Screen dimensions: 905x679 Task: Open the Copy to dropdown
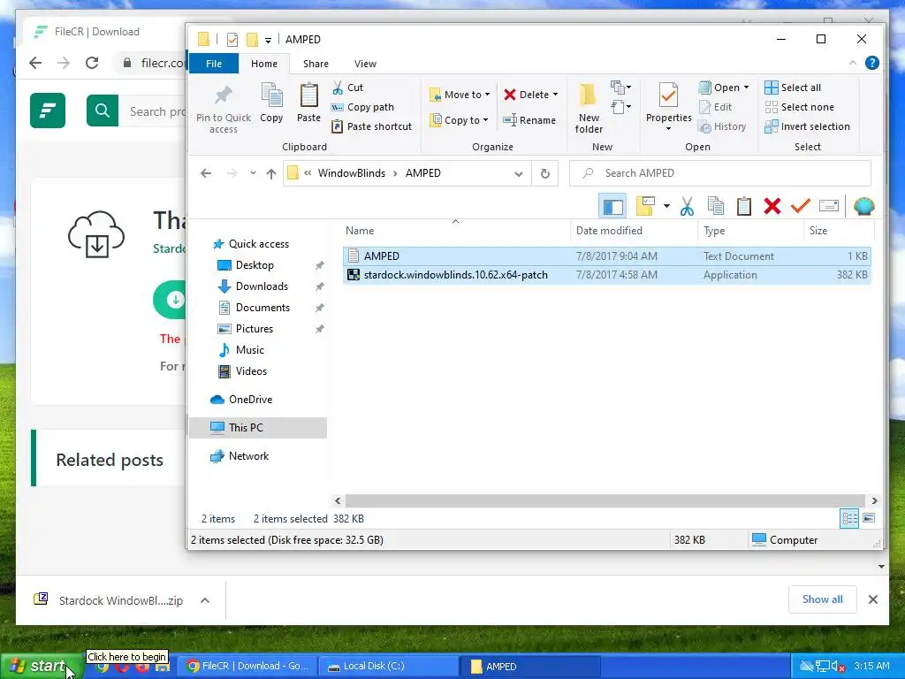460,120
